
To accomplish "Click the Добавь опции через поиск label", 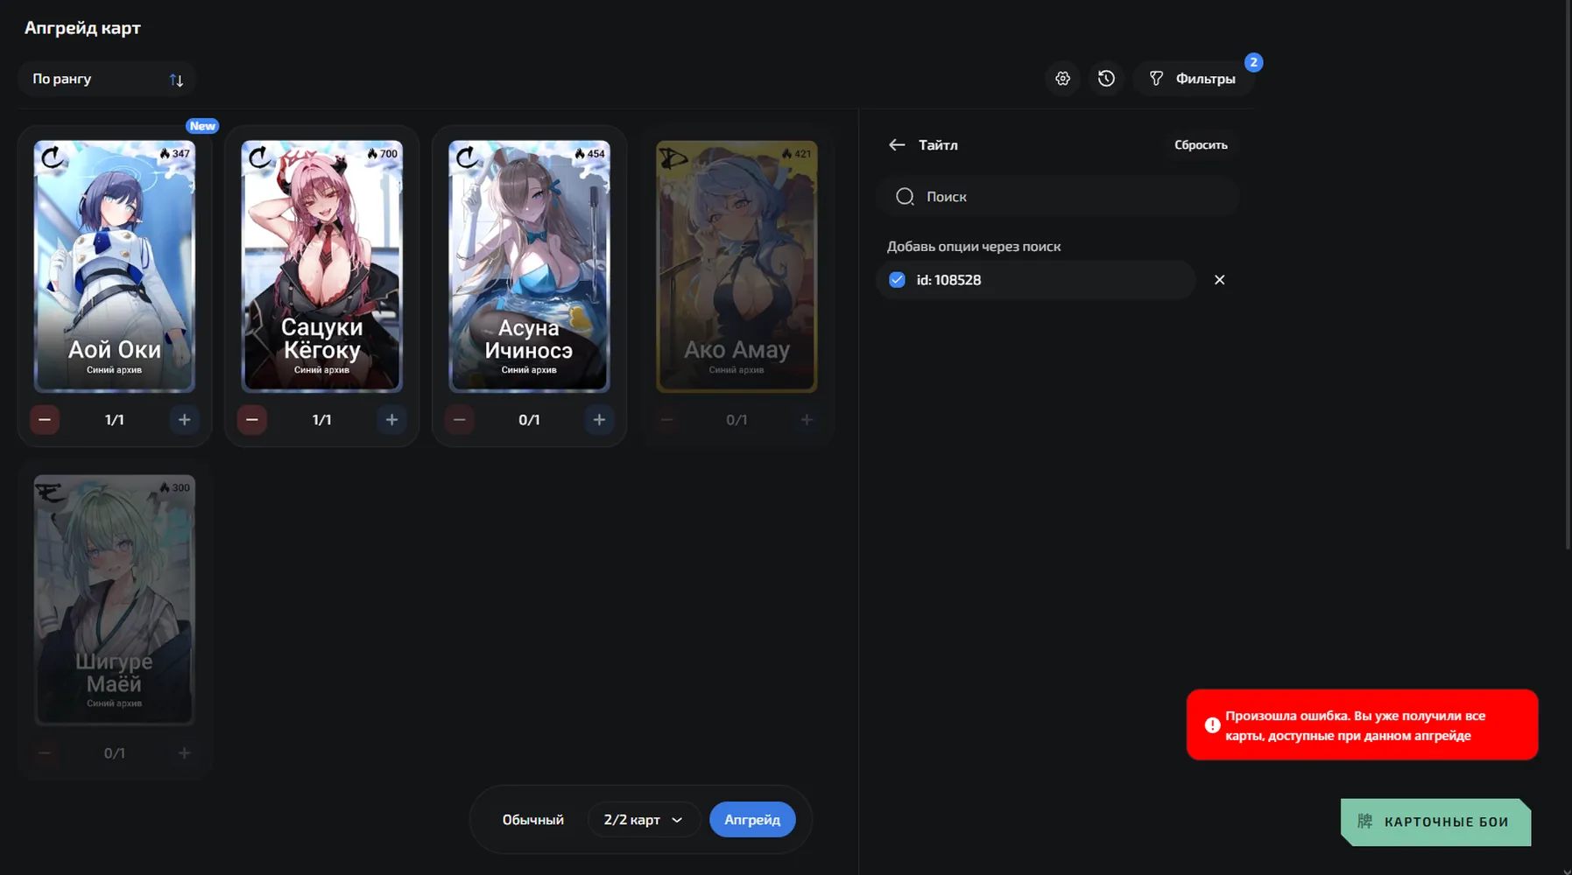I will tap(974, 247).
